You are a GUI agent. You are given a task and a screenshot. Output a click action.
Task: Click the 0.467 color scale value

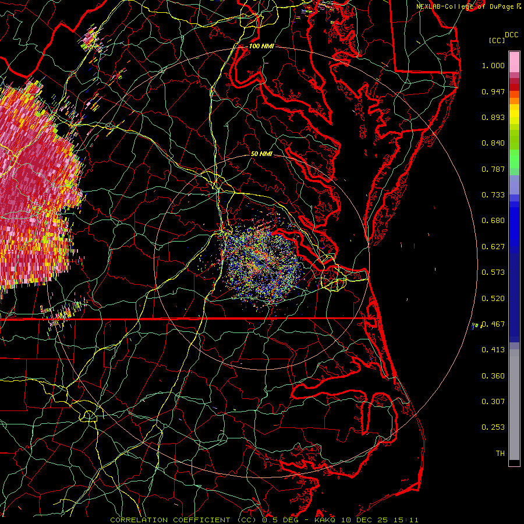pyautogui.click(x=493, y=324)
